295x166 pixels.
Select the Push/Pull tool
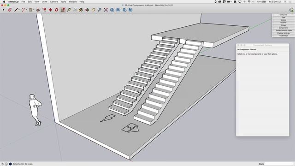pyautogui.click(x=38, y=10)
